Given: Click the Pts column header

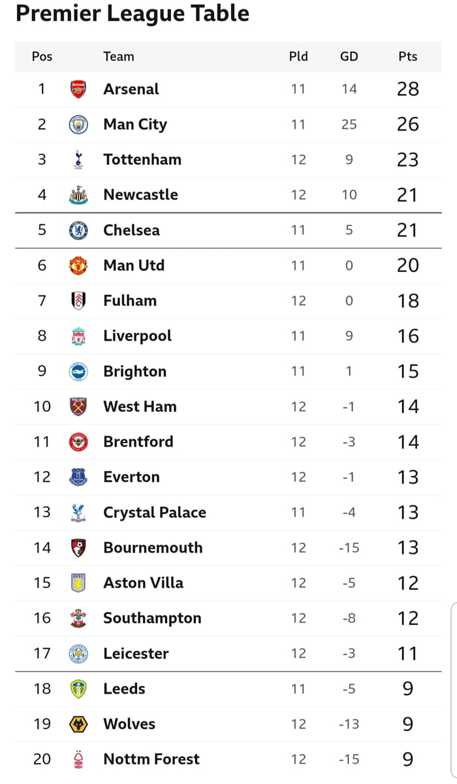Looking at the screenshot, I should pos(407,57).
